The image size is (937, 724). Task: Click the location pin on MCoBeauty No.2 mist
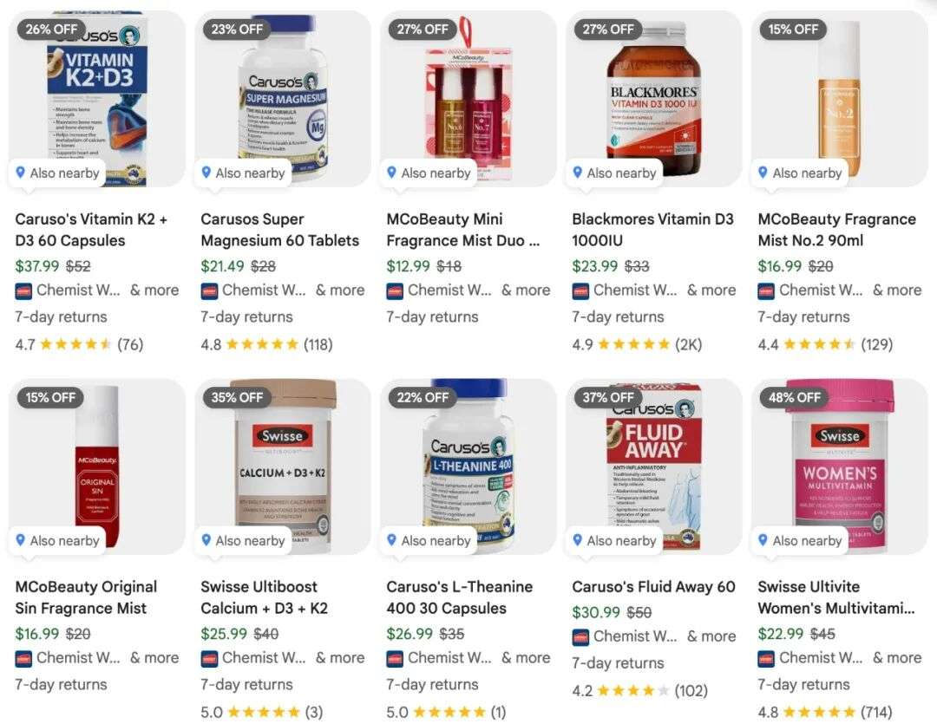(763, 173)
